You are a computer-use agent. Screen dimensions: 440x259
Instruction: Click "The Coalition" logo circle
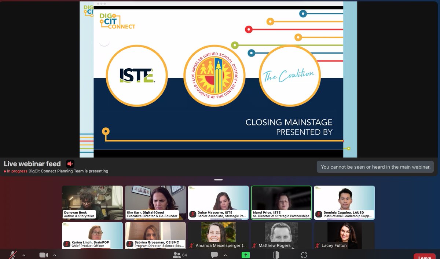(290, 76)
